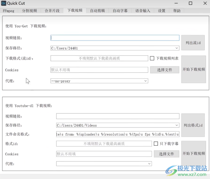
Task: Click the You-Get Cookies input field
Action: coord(99,70)
